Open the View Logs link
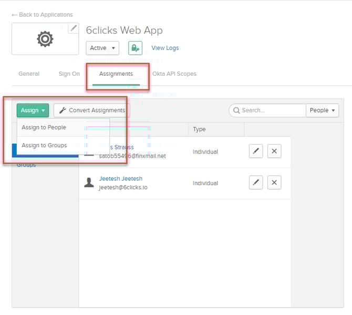Image resolution: width=352 pixels, height=315 pixels. coord(165,48)
